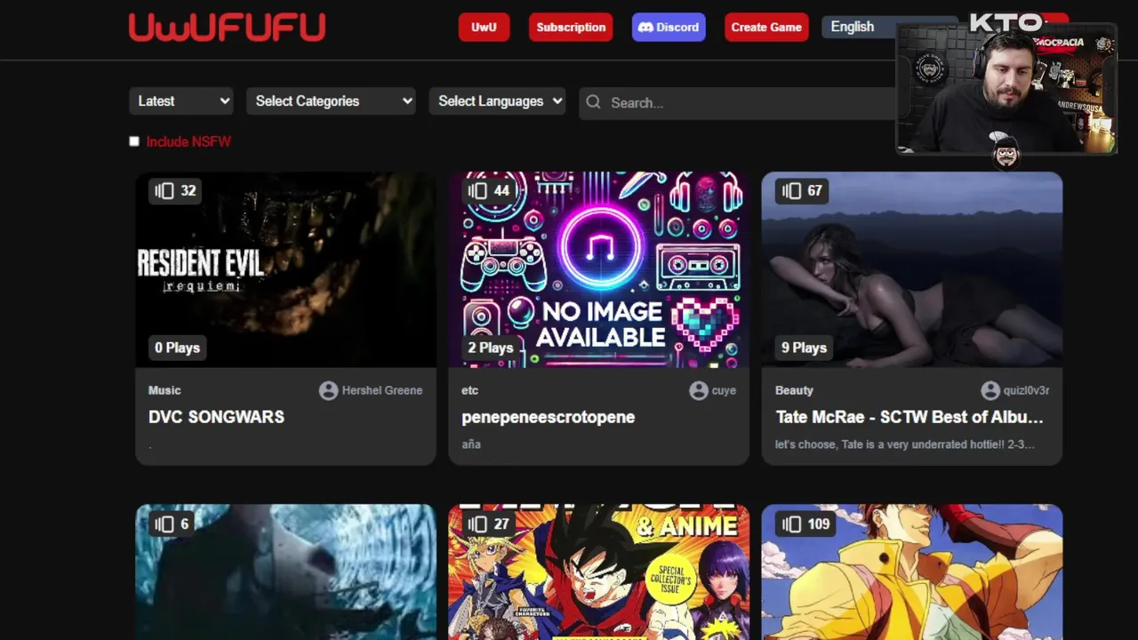Click the Discord logo icon
This screenshot has height=640, width=1138.
(x=645, y=27)
